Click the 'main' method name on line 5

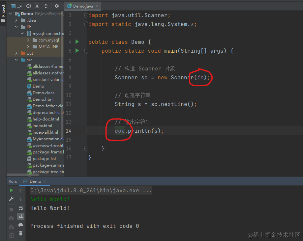[171, 51]
